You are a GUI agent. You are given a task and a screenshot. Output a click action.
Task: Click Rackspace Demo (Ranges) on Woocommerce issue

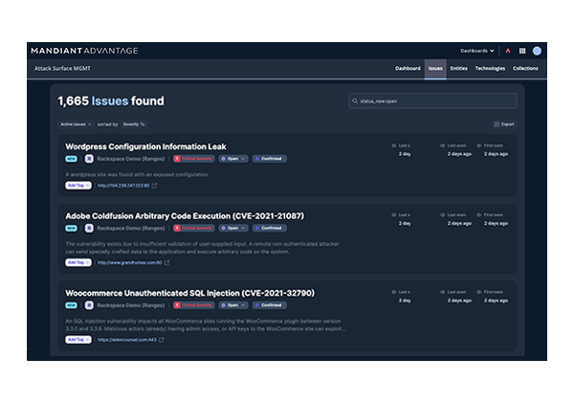click(x=131, y=305)
